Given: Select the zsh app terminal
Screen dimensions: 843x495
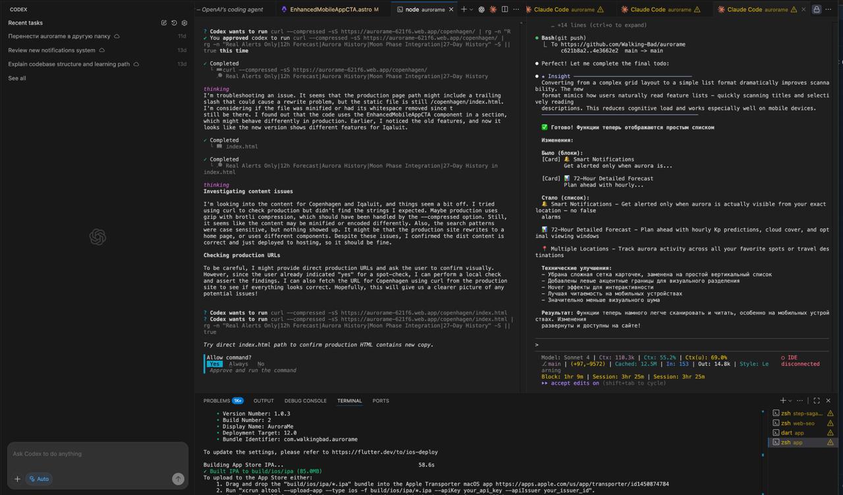Looking at the screenshot, I should (803, 442).
